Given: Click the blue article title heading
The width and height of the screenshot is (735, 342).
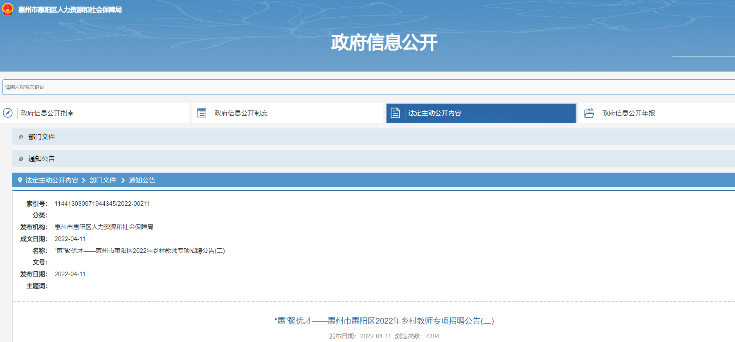Looking at the screenshot, I should click(x=384, y=321).
